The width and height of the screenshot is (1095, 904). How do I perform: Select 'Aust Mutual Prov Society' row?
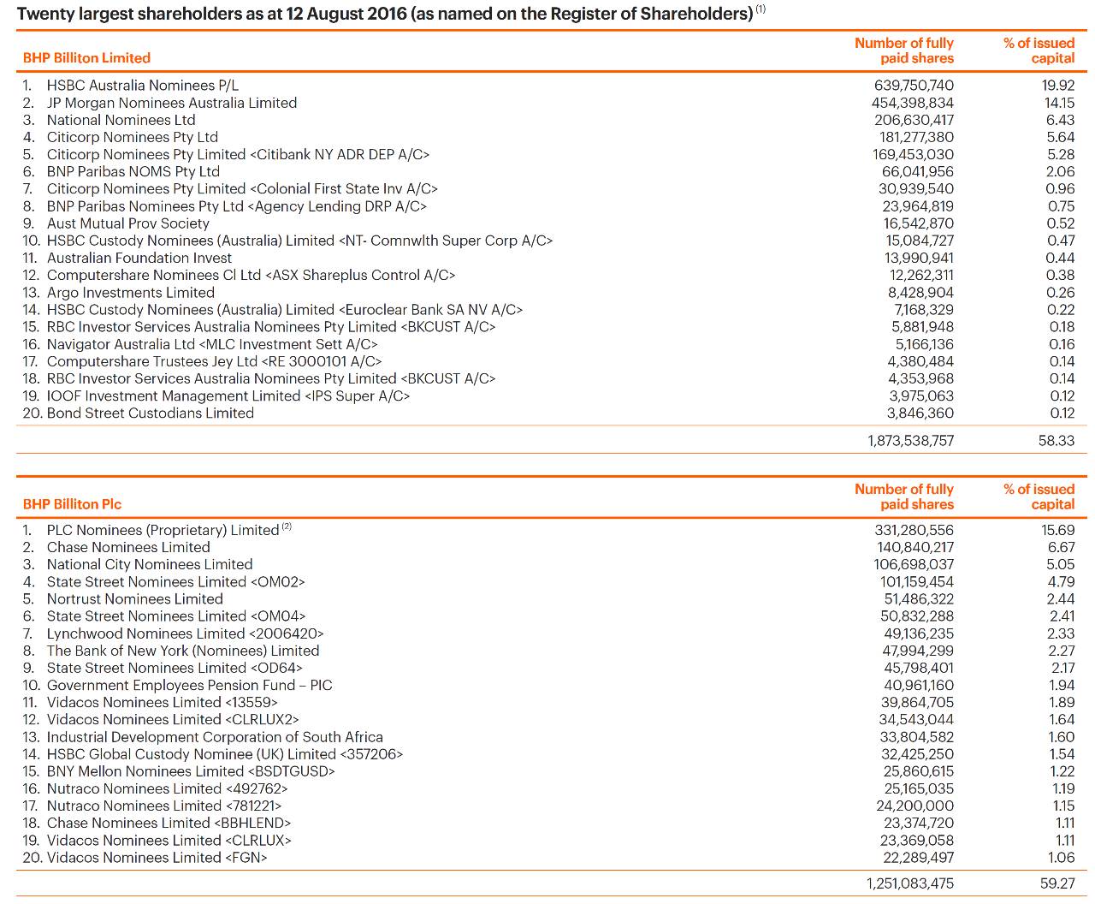click(128, 223)
